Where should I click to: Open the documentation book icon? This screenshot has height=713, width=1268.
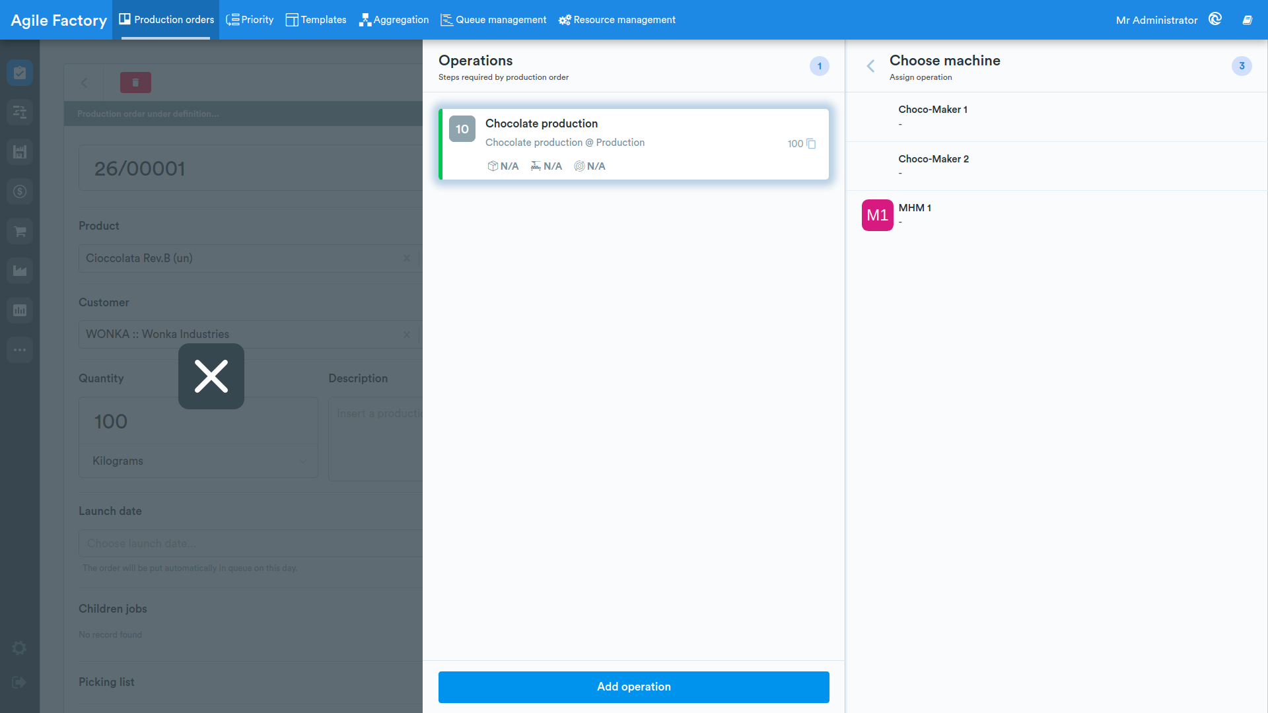coord(1247,20)
